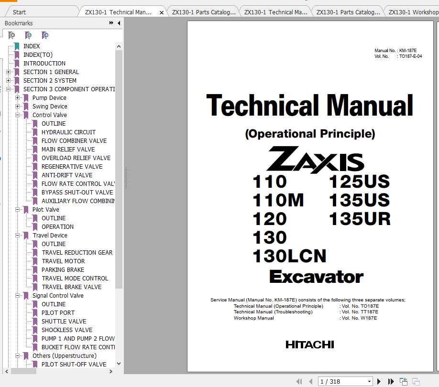Collapse the Bookmarks panel arrow
439x387 pixels.
click(x=119, y=23)
